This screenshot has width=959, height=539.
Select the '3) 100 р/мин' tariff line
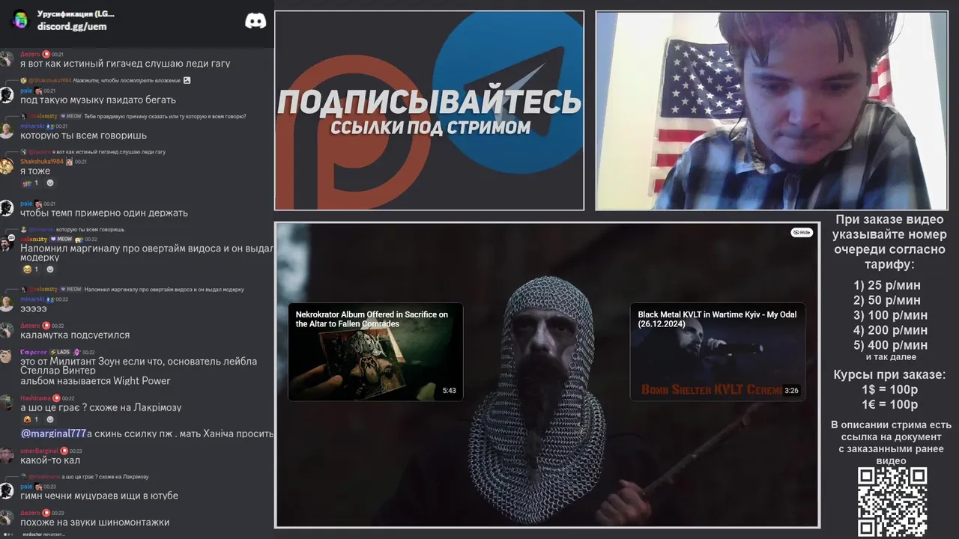tap(890, 315)
